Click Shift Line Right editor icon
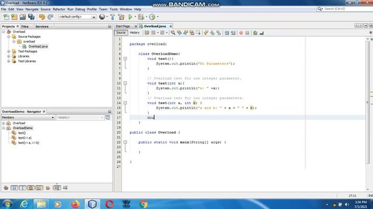 click(233, 33)
